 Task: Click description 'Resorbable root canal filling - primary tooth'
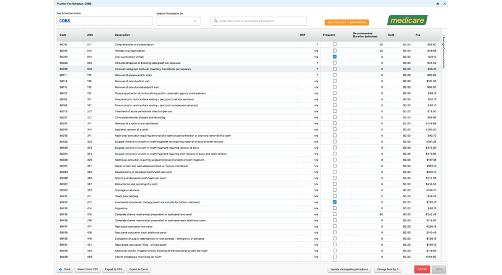(140, 245)
